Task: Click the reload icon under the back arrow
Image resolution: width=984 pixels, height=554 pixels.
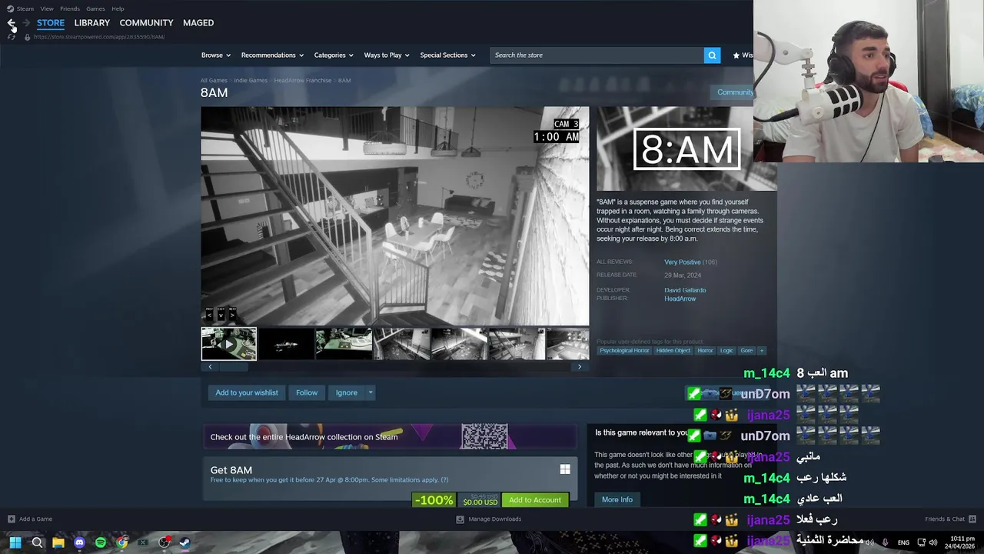Action: pyautogui.click(x=12, y=37)
